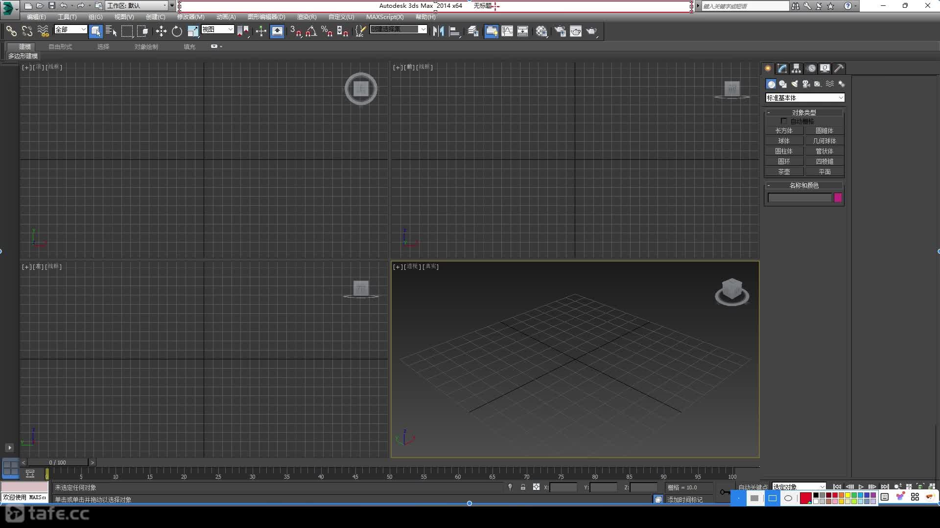Create a 长方体 box primitive button
The height and width of the screenshot is (528, 940).
[x=784, y=131]
